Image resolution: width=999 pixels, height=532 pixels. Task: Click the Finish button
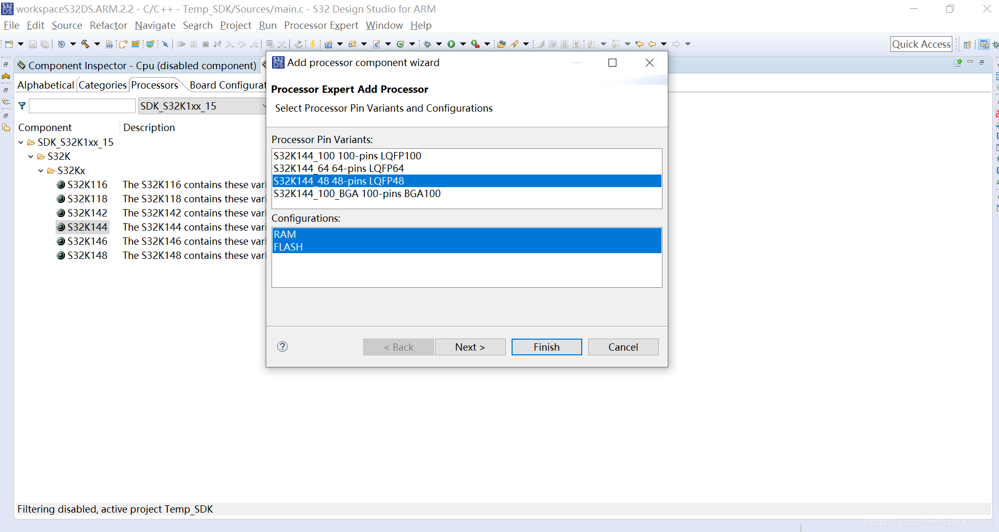click(x=547, y=347)
